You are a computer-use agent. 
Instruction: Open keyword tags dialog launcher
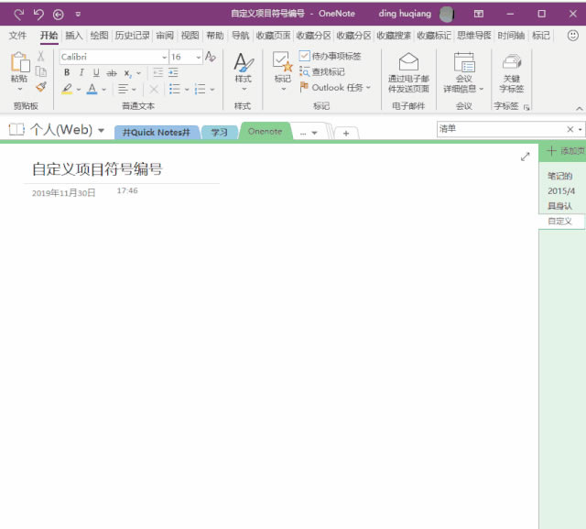pyautogui.click(x=526, y=108)
